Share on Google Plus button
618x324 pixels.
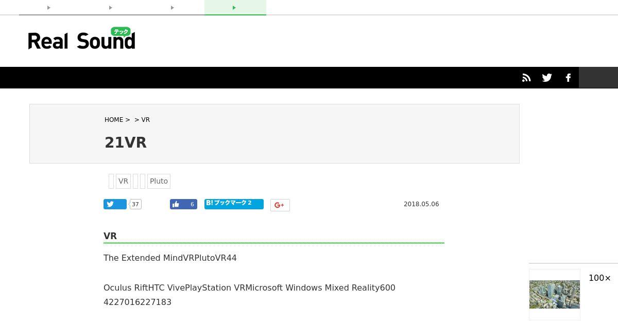(x=280, y=205)
